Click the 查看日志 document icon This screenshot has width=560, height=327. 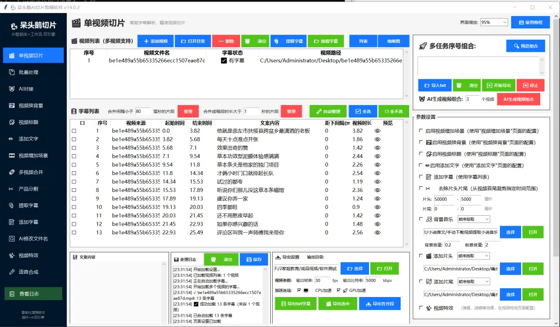click(x=12, y=294)
